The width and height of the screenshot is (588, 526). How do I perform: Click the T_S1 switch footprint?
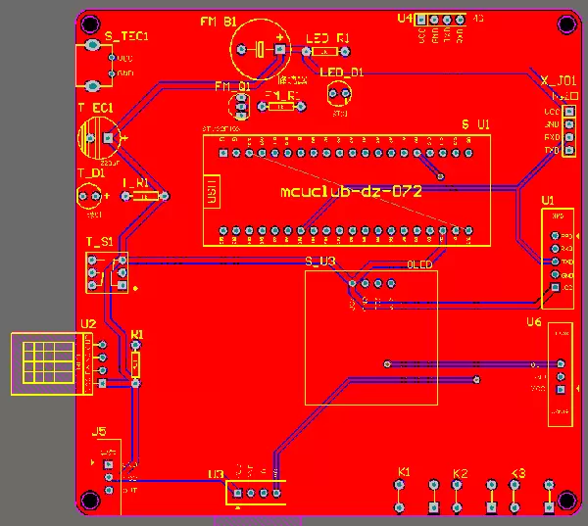[107, 272]
